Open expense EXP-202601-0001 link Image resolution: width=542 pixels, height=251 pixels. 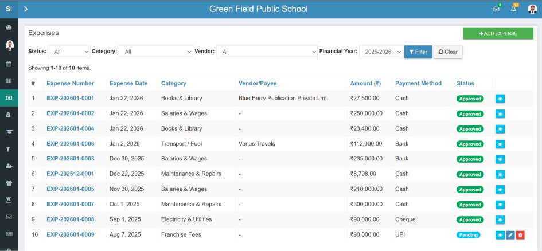[x=70, y=99]
